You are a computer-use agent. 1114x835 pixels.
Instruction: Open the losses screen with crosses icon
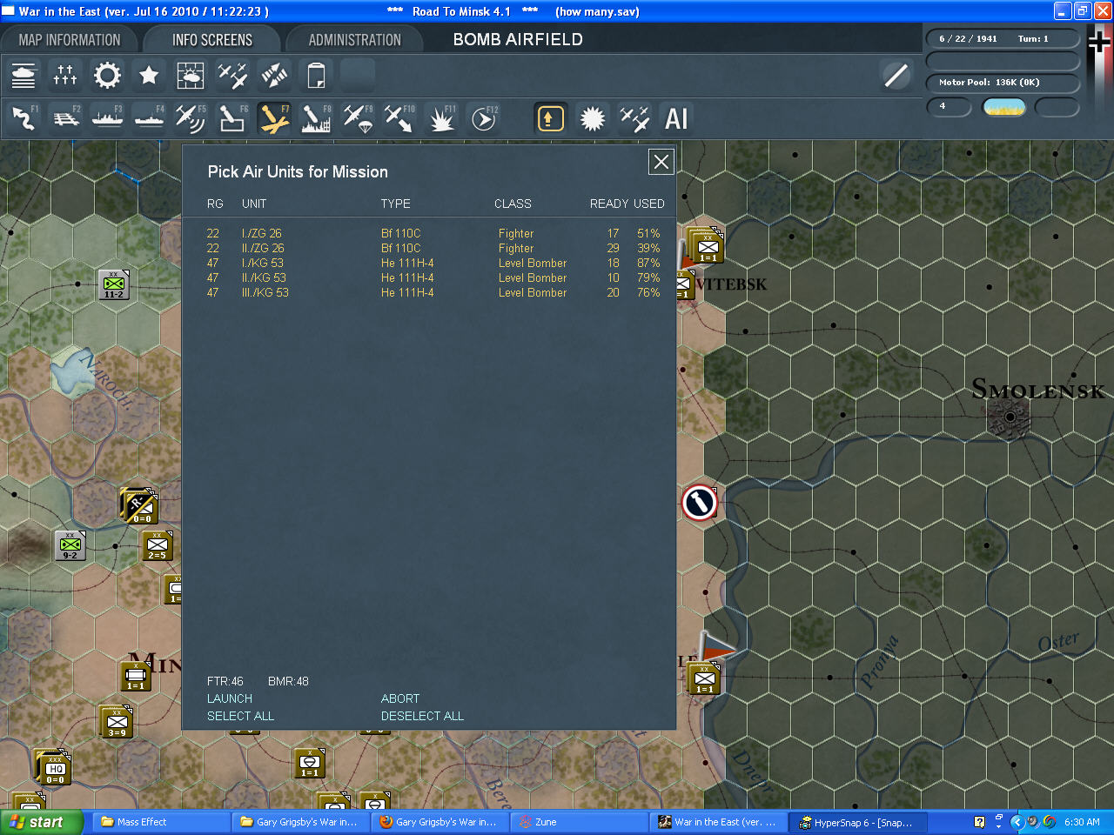coord(65,76)
